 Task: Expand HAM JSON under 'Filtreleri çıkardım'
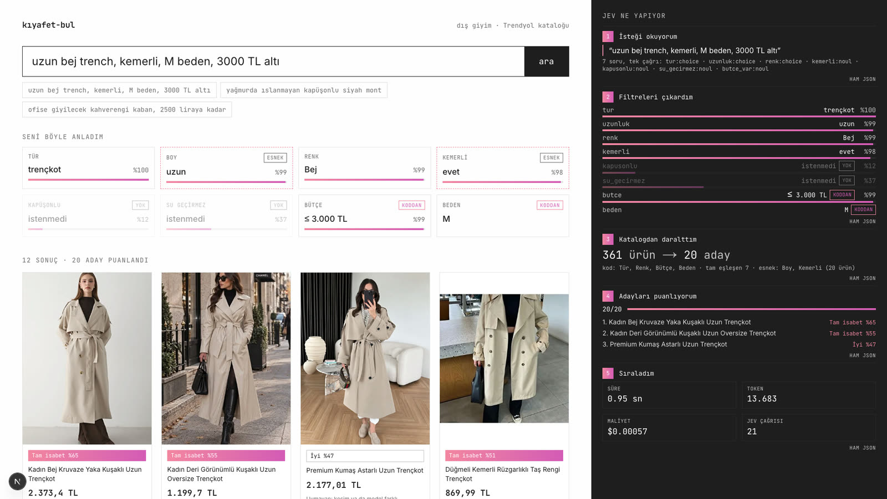(x=863, y=222)
